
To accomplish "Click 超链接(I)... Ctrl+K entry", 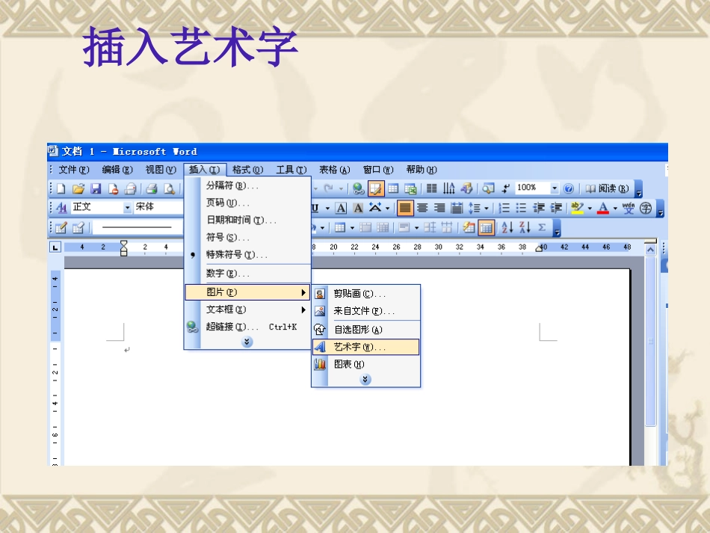I will (x=247, y=327).
